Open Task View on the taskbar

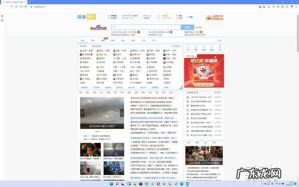[123, 184]
